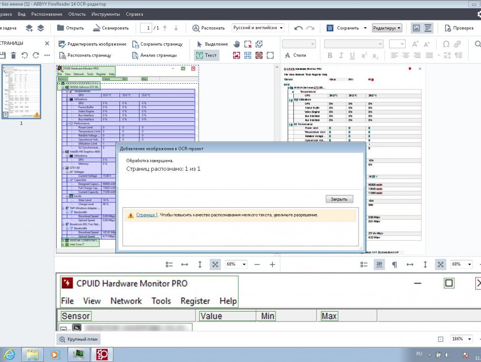The image size is (481, 362).
Task: Open the Open (Открыть) folder button
Action: (x=70, y=28)
